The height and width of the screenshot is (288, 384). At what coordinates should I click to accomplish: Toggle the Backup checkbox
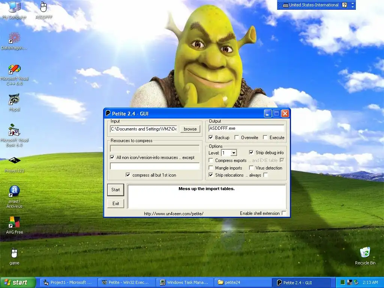[x=211, y=137]
